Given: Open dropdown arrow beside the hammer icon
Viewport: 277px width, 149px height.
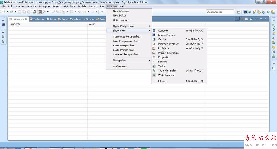Looking at the screenshot, I should tap(48, 12).
